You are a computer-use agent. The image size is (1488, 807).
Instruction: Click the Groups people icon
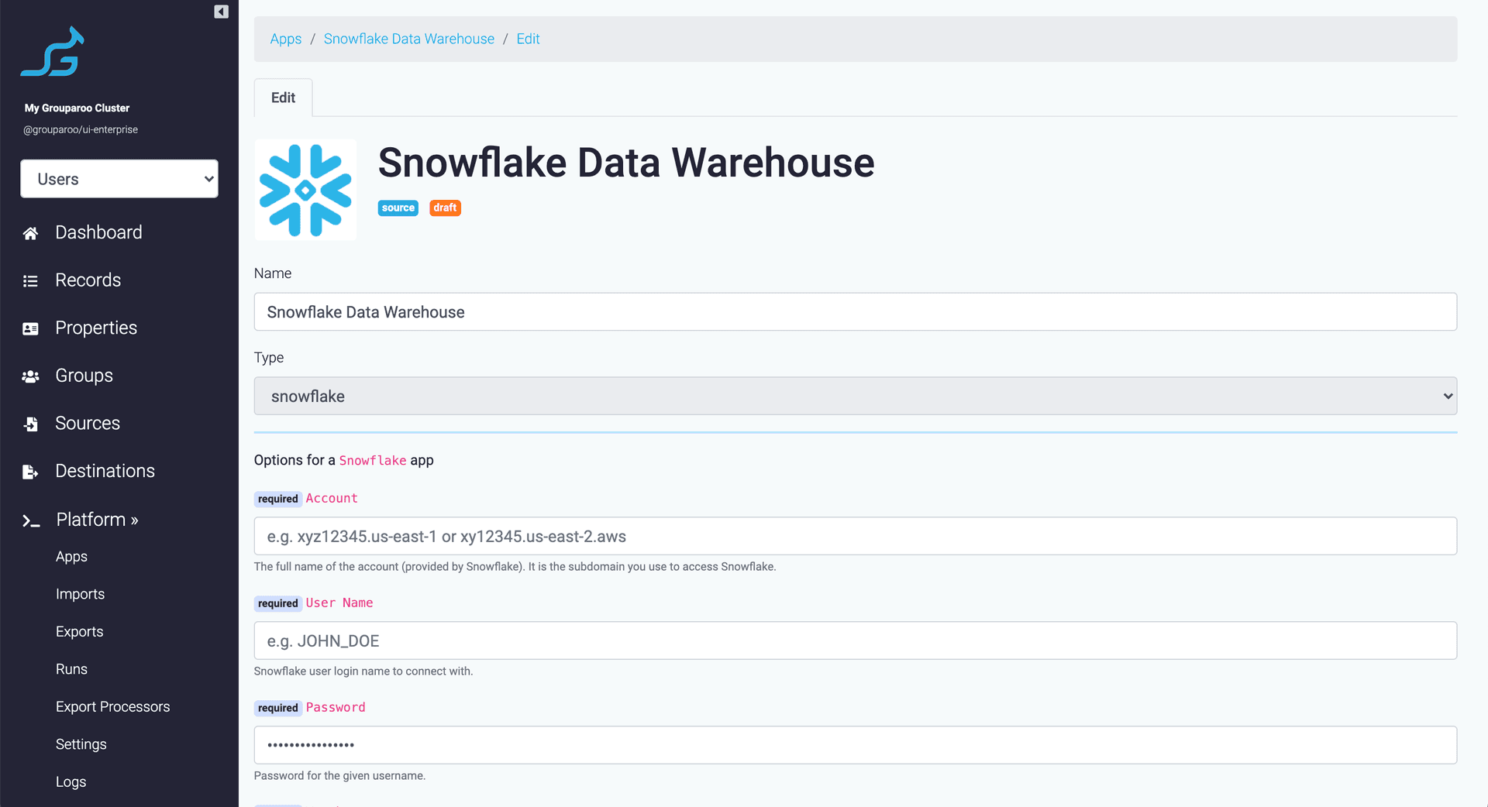click(30, 376)
